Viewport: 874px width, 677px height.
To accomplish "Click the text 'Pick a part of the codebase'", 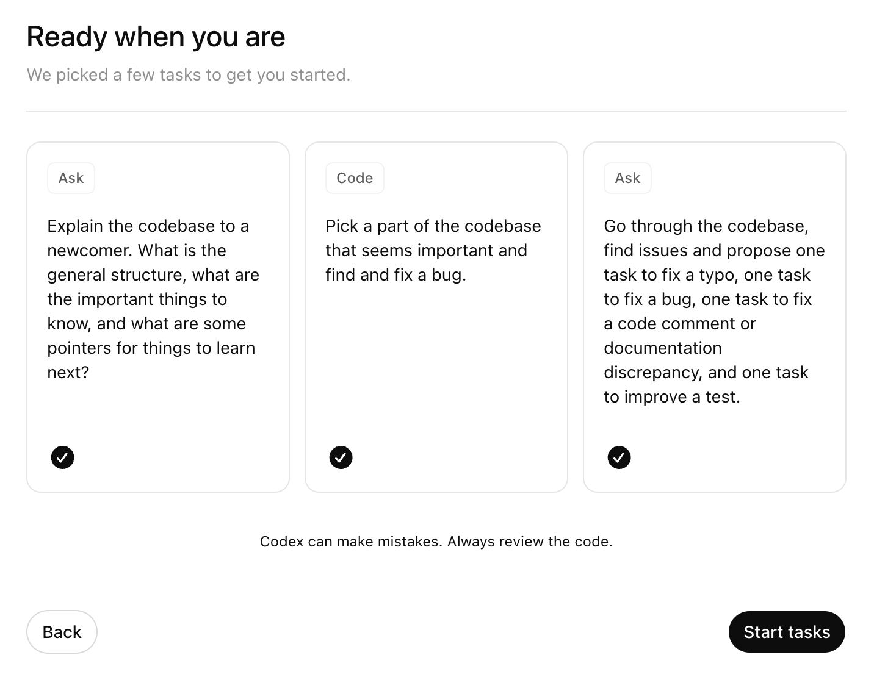I will pyautogui.click(x=432, y=226).
